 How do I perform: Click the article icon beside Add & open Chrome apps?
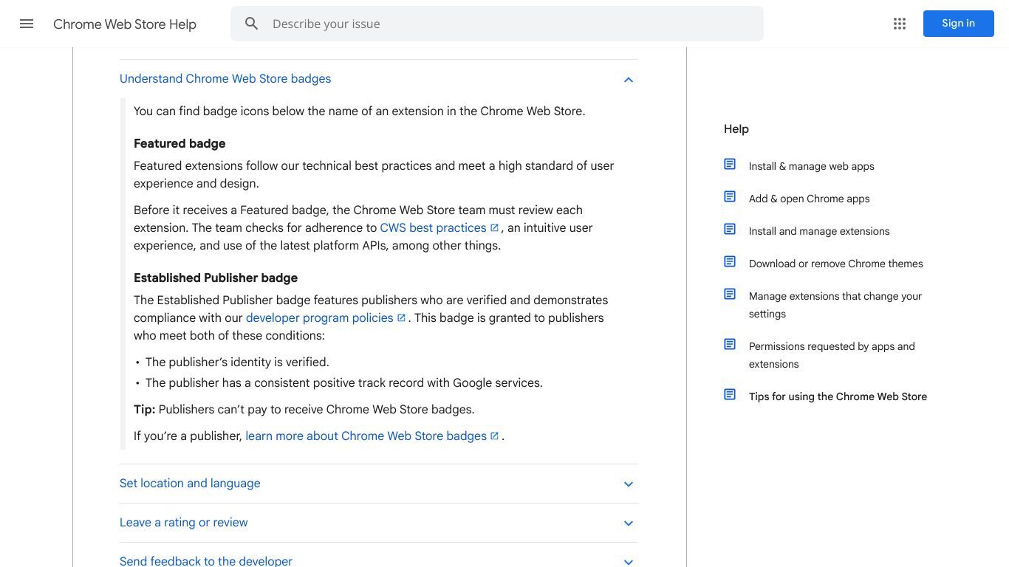click(x=730, y=197)
